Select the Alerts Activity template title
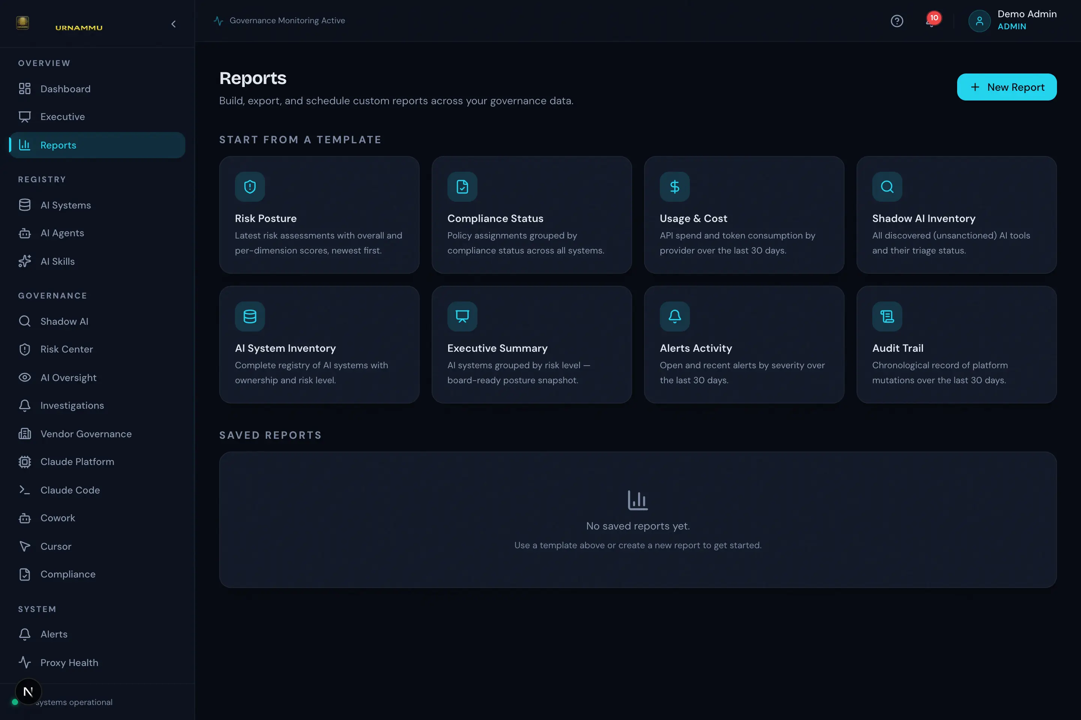Viewport: 1081px width, 720px height. [x=696, y=348]
